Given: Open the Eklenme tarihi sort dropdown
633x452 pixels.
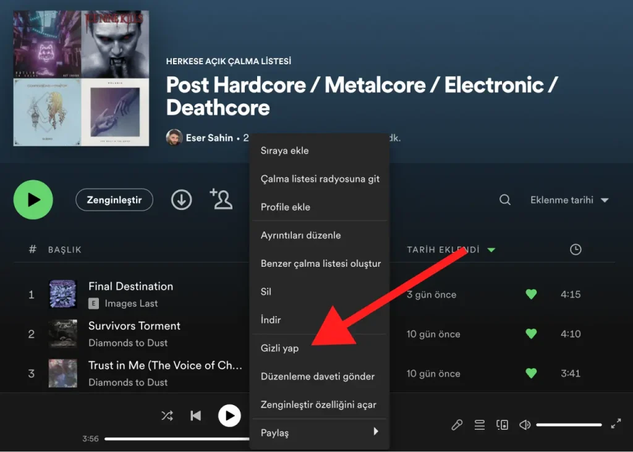Looking at the screenshot, I should pyautogui.click(x=569, y=200).
